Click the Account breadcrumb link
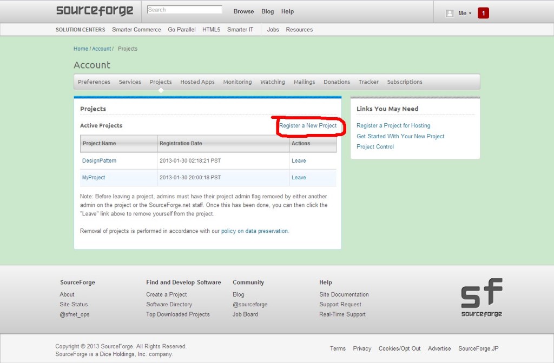This screenshot has width=554, height=363. click(101, 49)
